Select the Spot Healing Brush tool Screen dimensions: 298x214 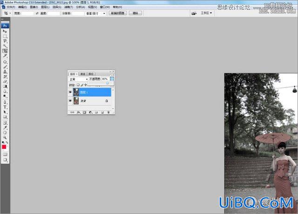tap(5, 62)
